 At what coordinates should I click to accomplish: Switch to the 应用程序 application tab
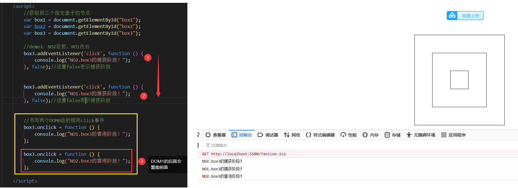pyautogui.click(x=453, y=135)
